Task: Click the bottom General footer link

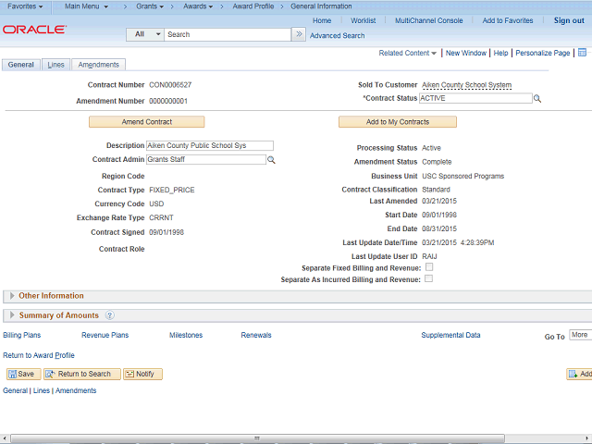Action: coord(15,390)
